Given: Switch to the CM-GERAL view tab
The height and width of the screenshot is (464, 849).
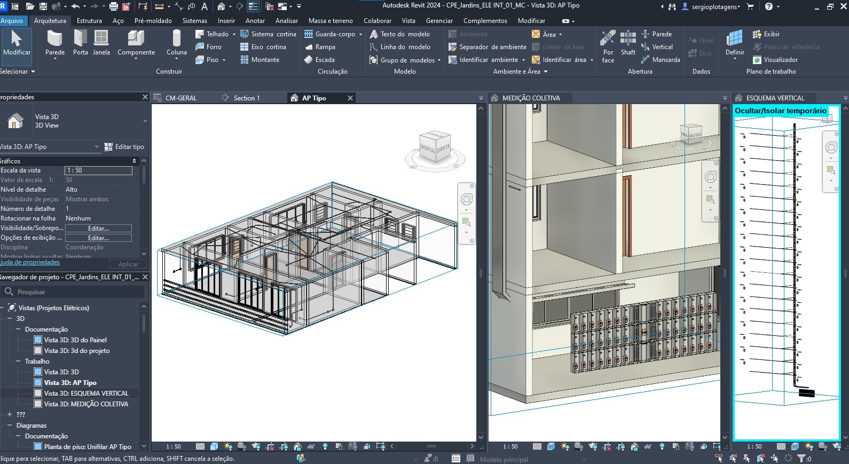Looking at the screenshot, I should [x=181, y=98].
